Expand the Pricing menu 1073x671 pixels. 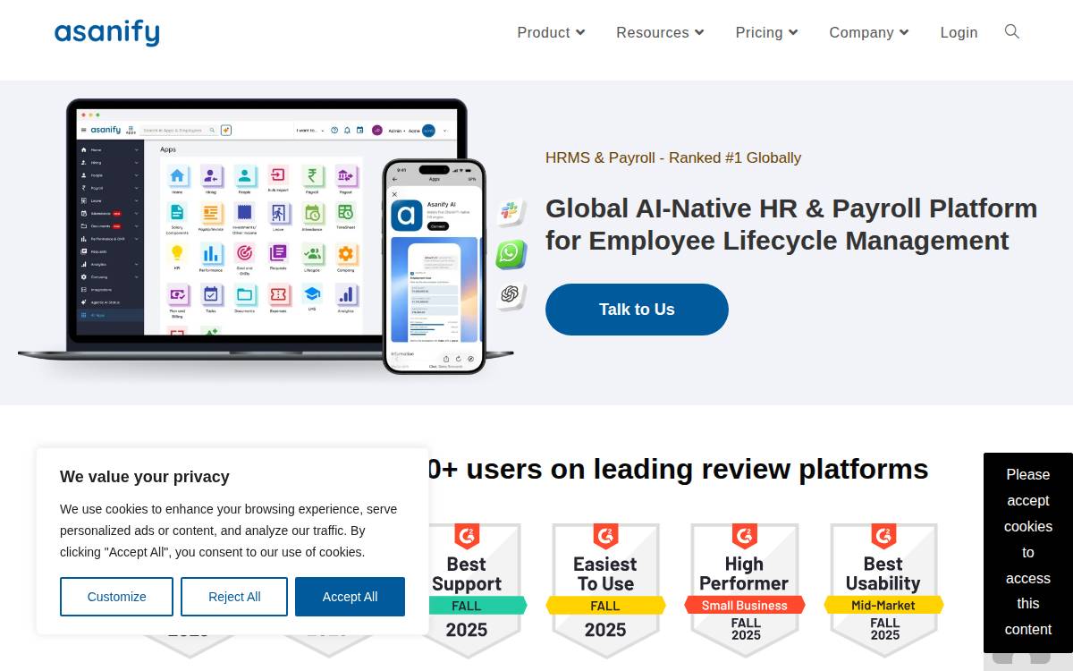(767, 32)
